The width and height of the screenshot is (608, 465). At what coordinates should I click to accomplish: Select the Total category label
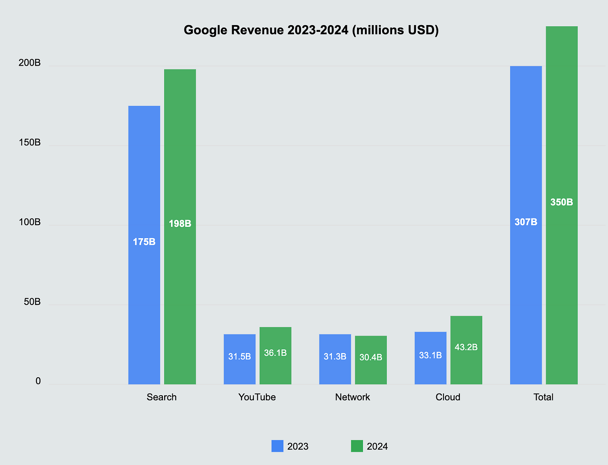pyautogui.click(x=543, y=397)
